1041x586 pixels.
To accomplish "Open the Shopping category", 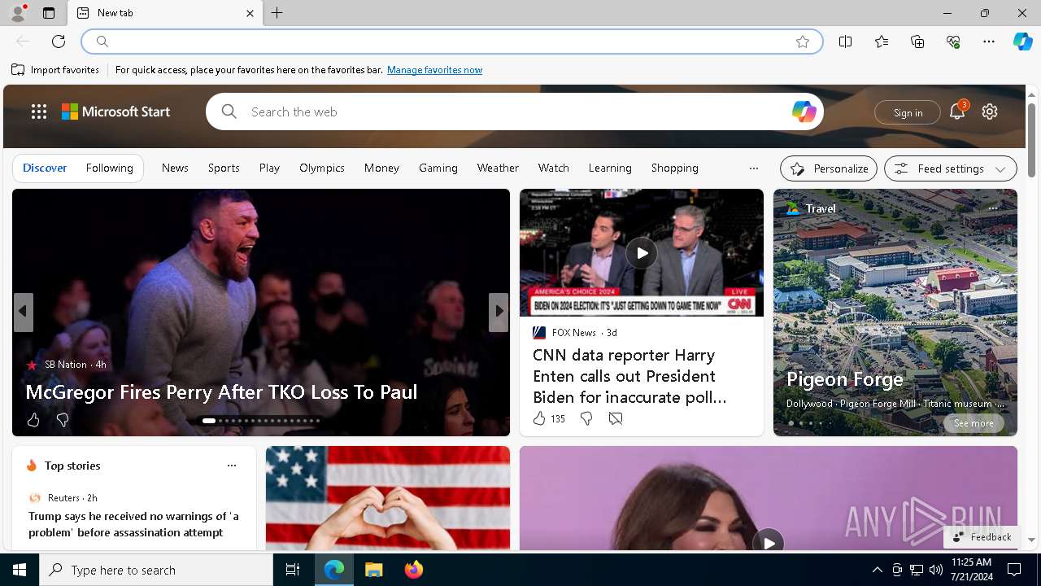I will (x=675, y=168).
